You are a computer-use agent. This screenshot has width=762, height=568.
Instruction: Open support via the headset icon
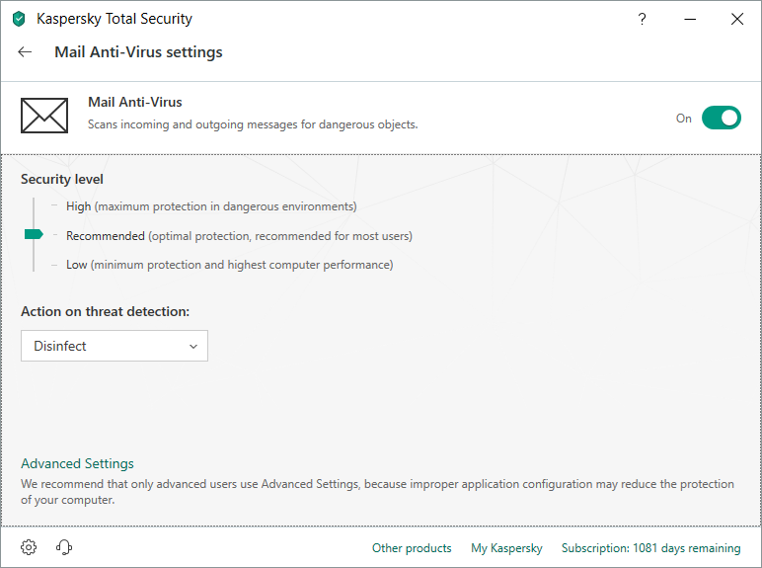64,547
